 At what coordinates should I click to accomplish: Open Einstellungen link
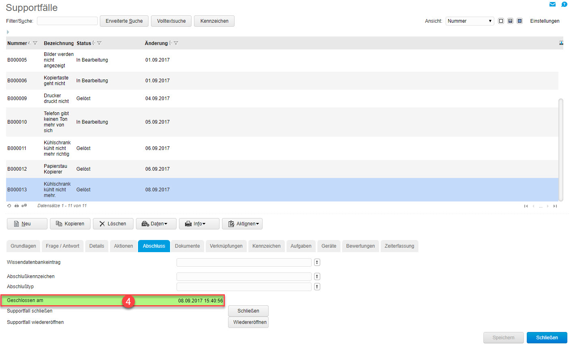[x=545, y=21]
